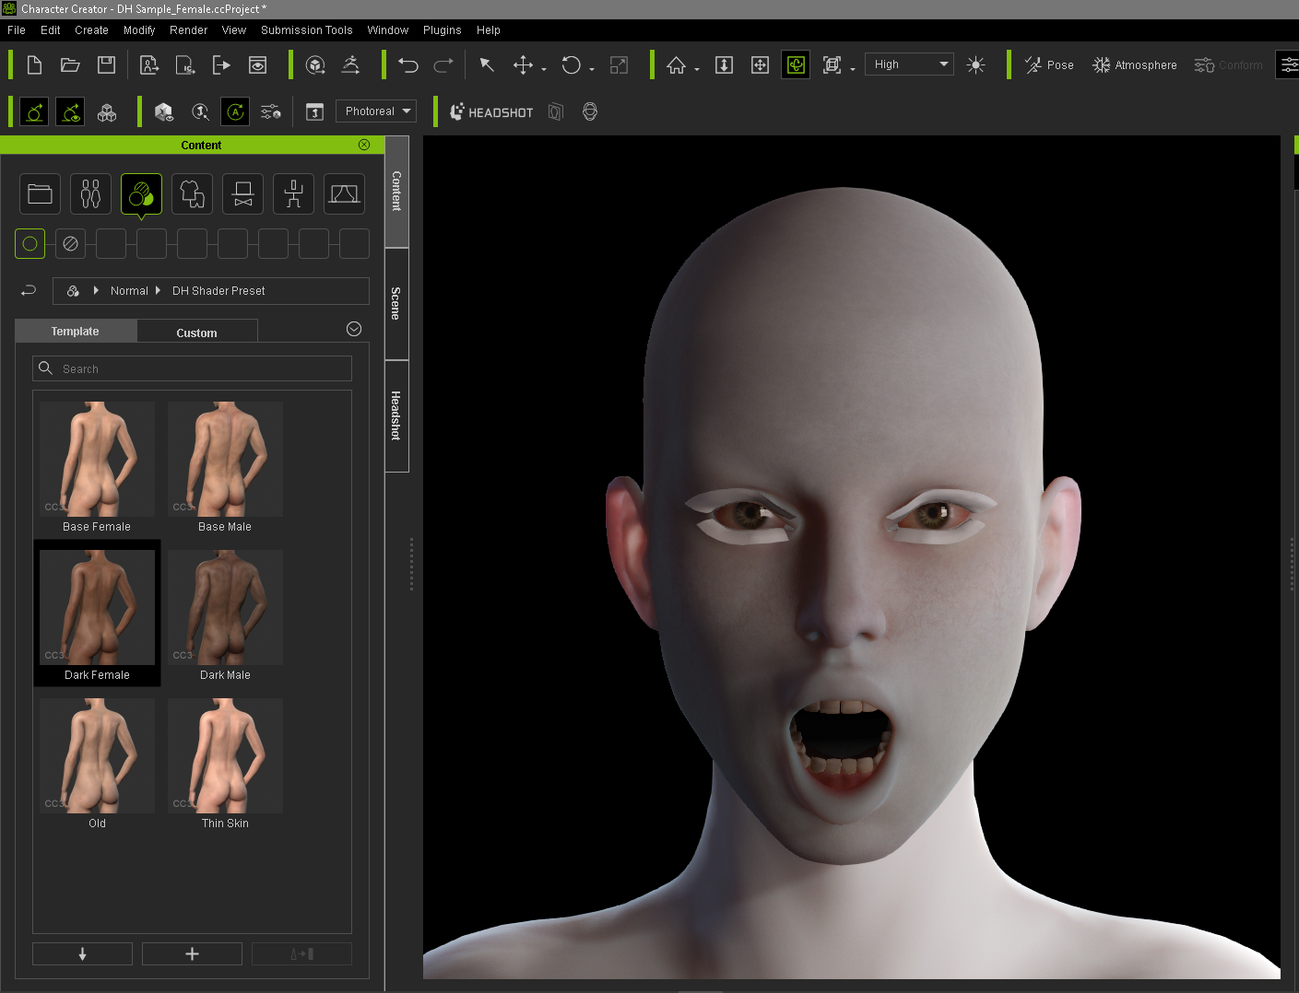Open the actor figures category
This screenshot has width=1299, height=993.
tap(90, 194)
